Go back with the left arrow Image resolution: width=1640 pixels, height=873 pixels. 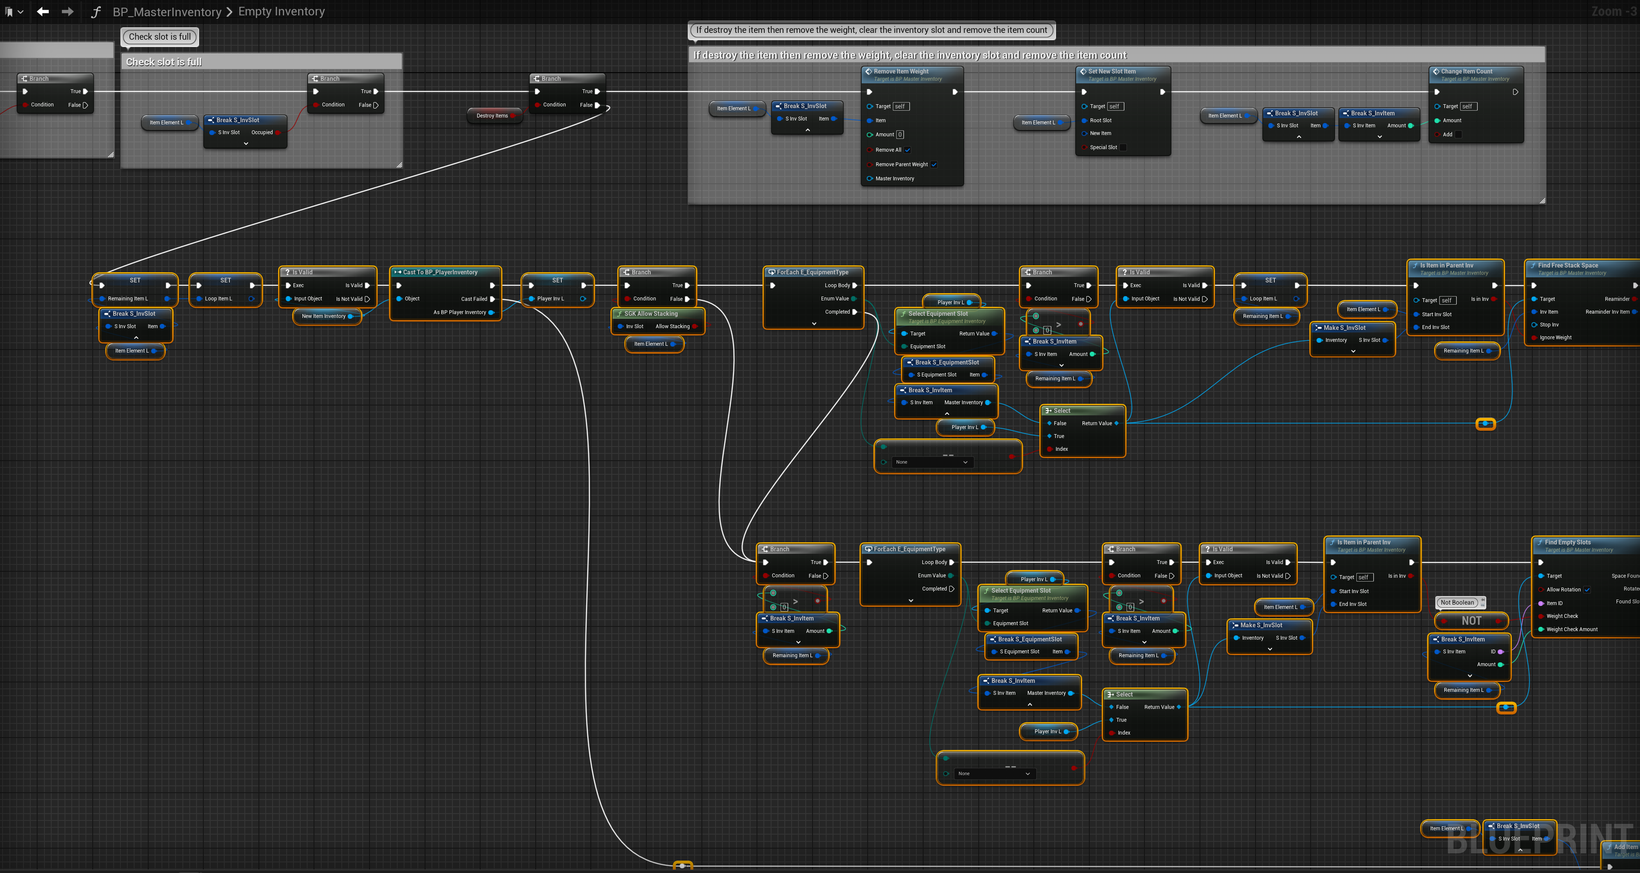click(43, 12)
